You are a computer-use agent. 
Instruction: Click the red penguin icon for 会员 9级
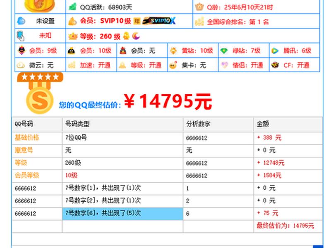tap(22, 50)
